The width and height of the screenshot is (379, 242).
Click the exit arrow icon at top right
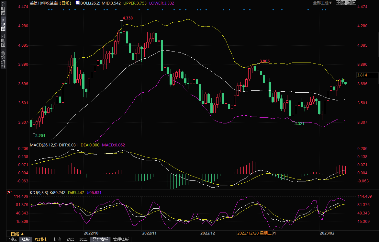coord(354,3)
